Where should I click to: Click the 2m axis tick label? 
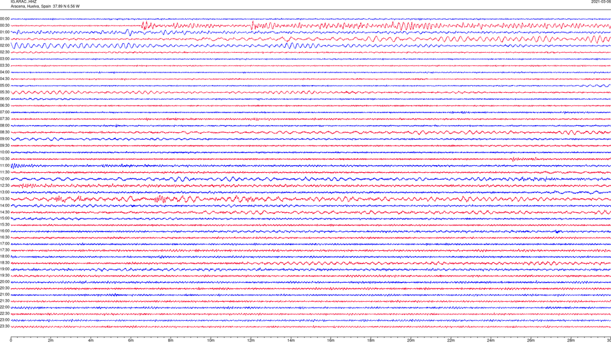[x=51, y=340]
